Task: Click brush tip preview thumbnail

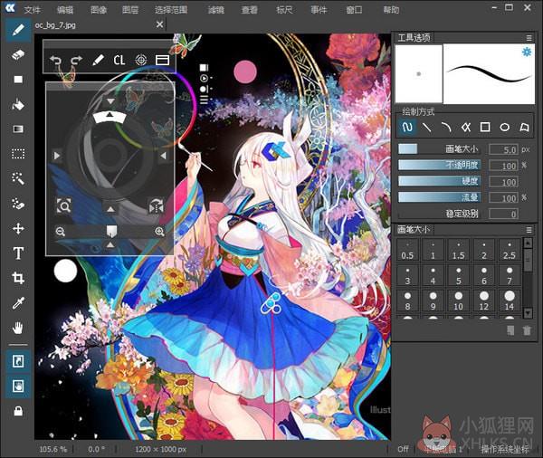Action: [419, 73]
